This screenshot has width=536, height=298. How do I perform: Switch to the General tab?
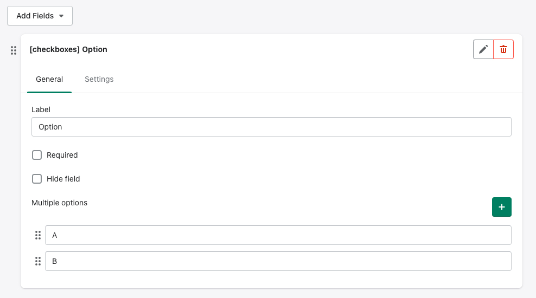pos(49,79)
